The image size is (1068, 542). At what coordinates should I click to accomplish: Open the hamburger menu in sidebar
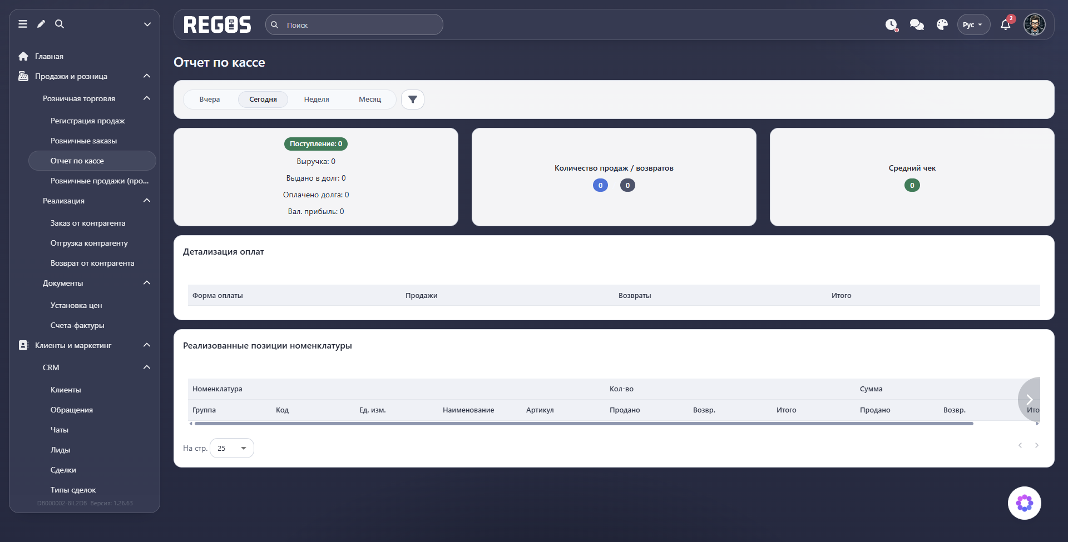[x=23, y=24]
